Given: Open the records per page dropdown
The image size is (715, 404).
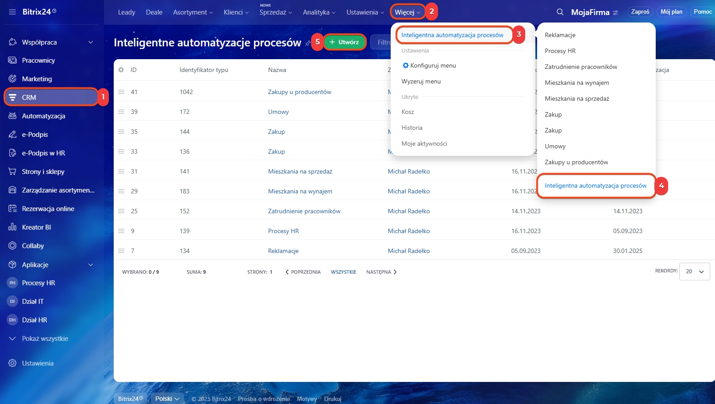Looking at the screenshot, I should click(x=694, y=272).
